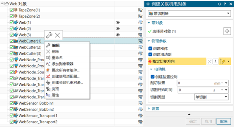The width and height of the screenshot is (234, 127).
Task: Choose 删除 from the context menu
Action: [67, 51]
